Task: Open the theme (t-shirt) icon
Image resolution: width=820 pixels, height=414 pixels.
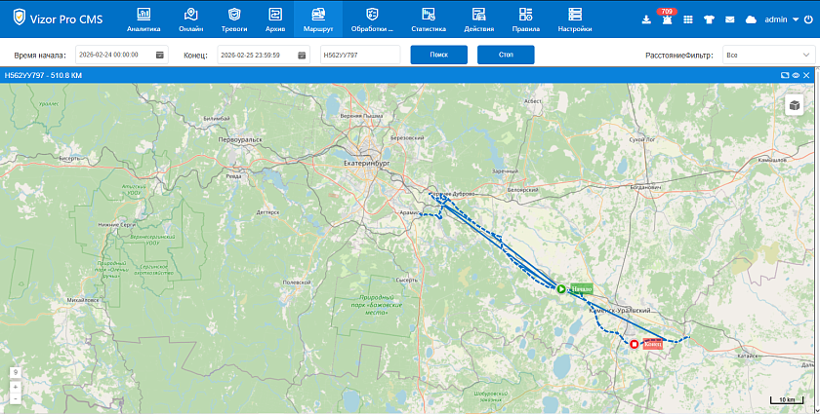Action: [x=709, y=19]
